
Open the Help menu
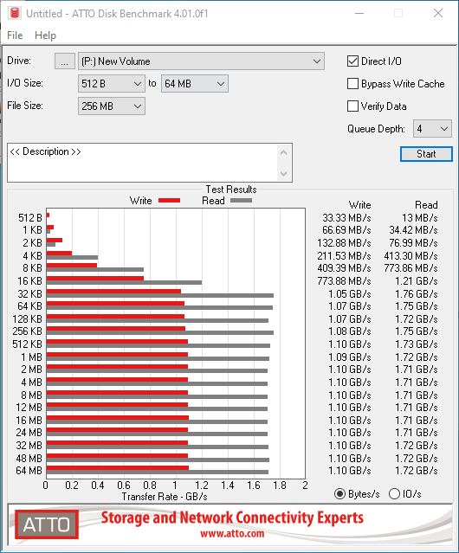point(45,35)
